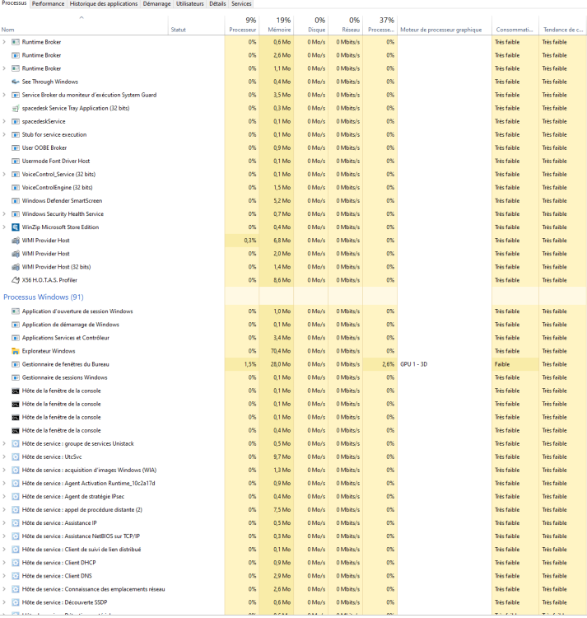Sort by the Disque column header

tap(311, 25)
